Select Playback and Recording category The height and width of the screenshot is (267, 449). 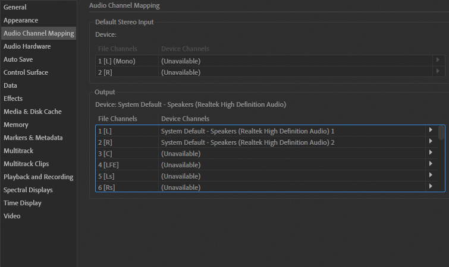(x=38, y=177)
